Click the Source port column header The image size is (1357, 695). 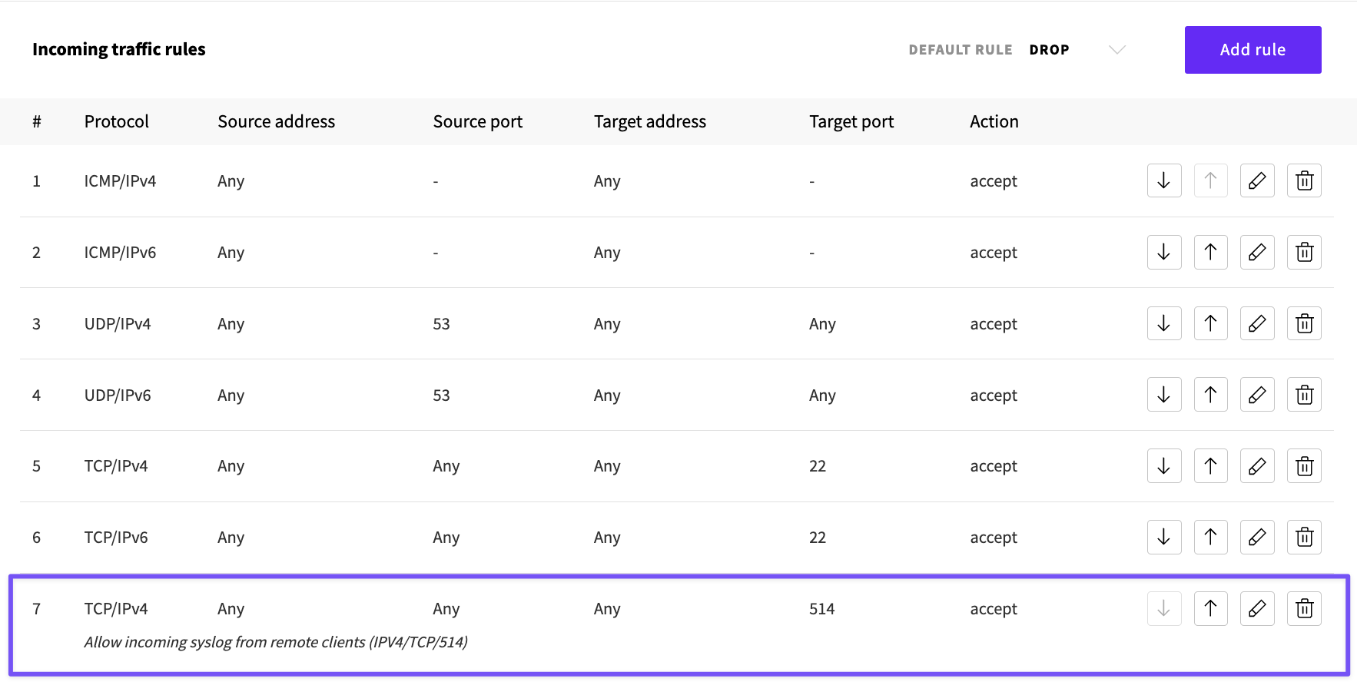tap(478, 121)
